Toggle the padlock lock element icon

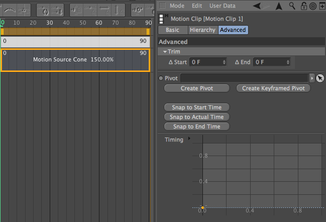click(304, 6)
